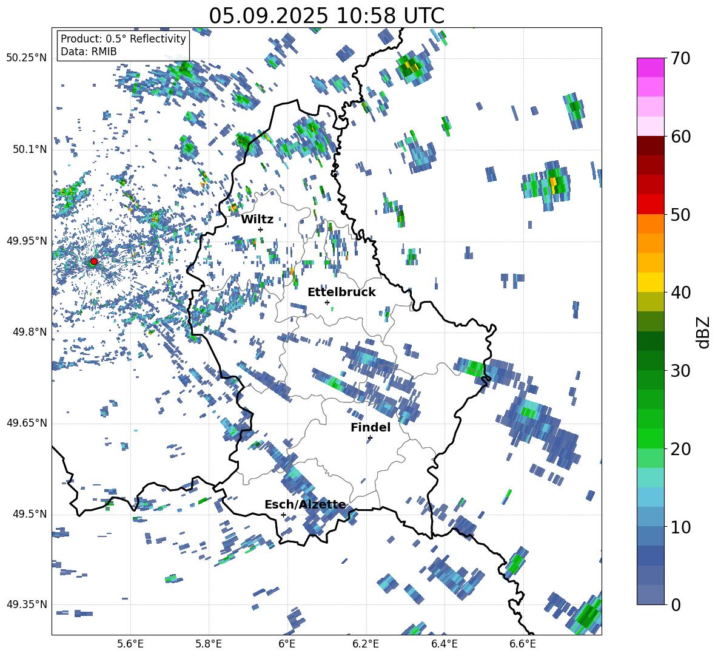The width and height of the screenshot is (718, 656).
Task: Click the 6.4°E longitude label
Action: (444, 644)
